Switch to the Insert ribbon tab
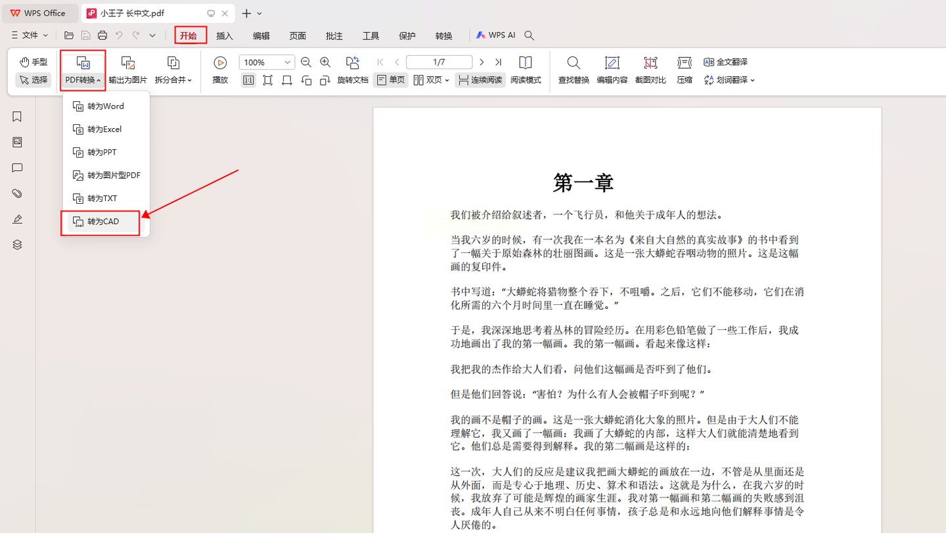Screen dimensions: 946x533 225,35
